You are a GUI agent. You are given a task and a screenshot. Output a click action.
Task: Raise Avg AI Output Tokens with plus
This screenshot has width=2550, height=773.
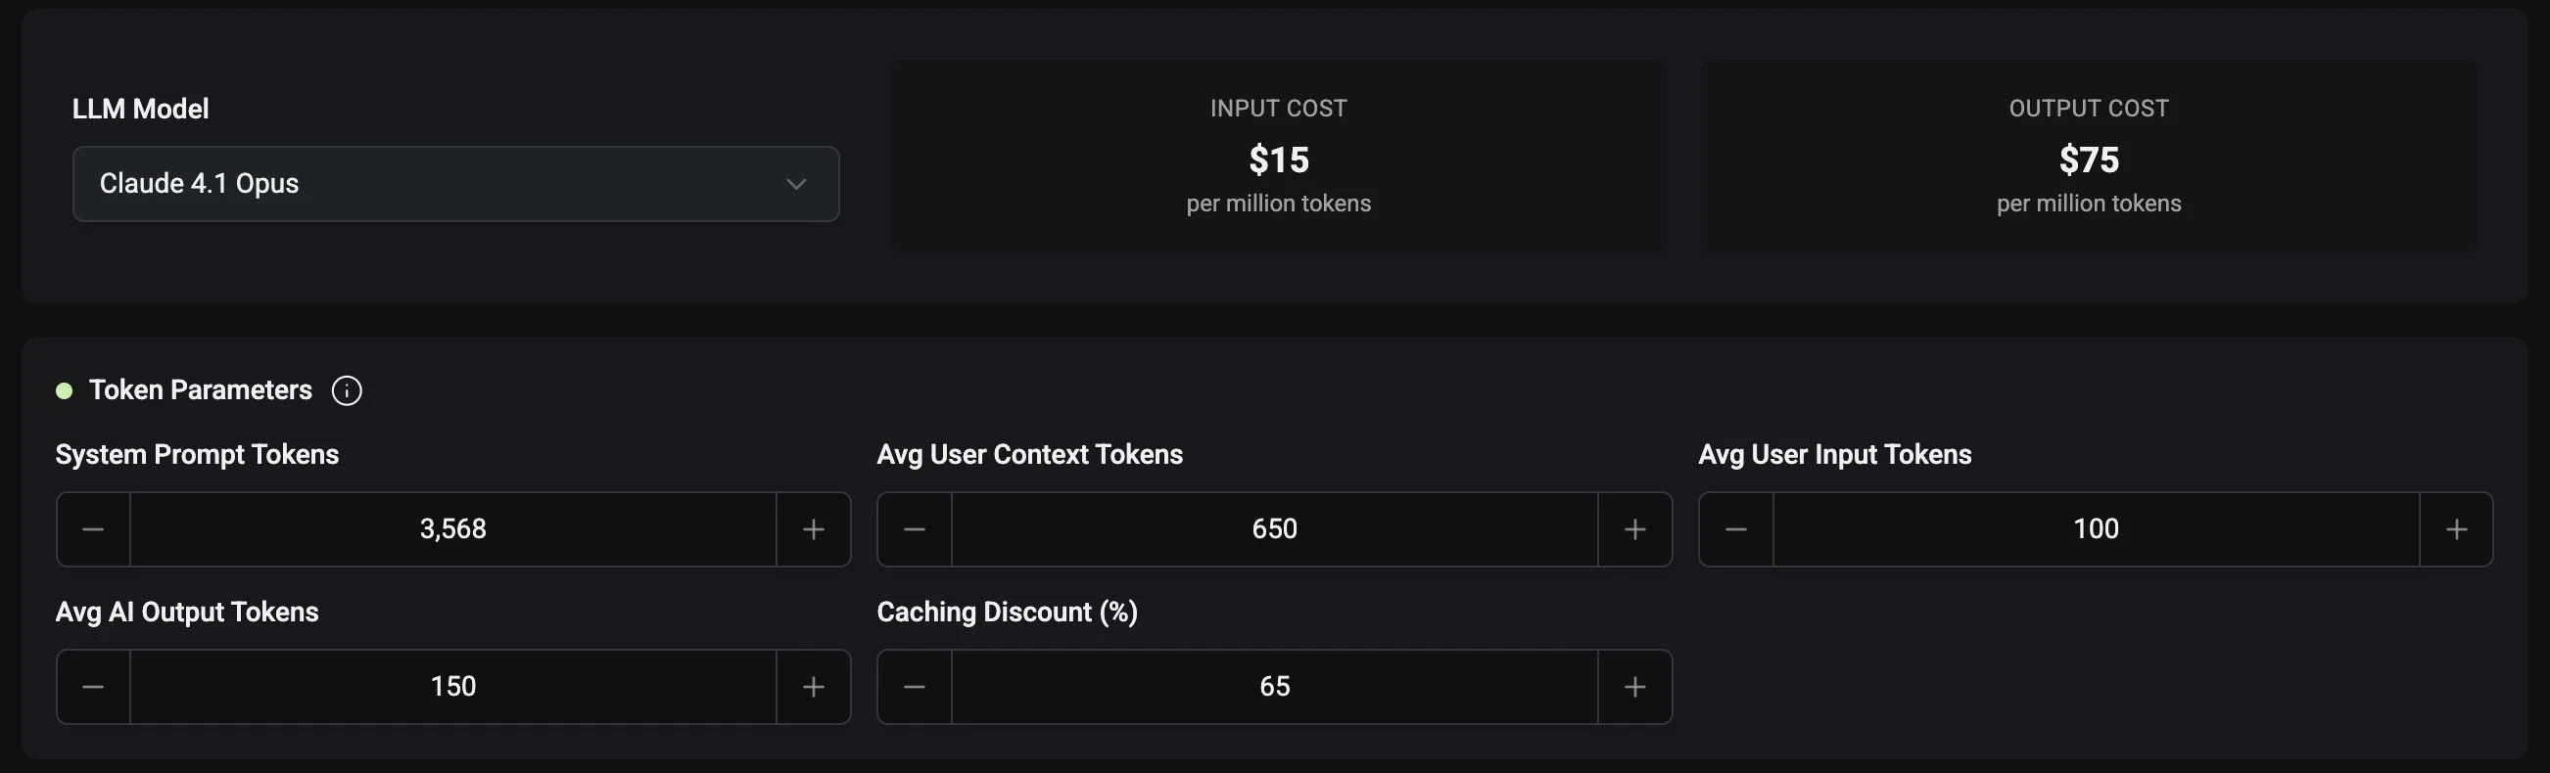point(814,687)
